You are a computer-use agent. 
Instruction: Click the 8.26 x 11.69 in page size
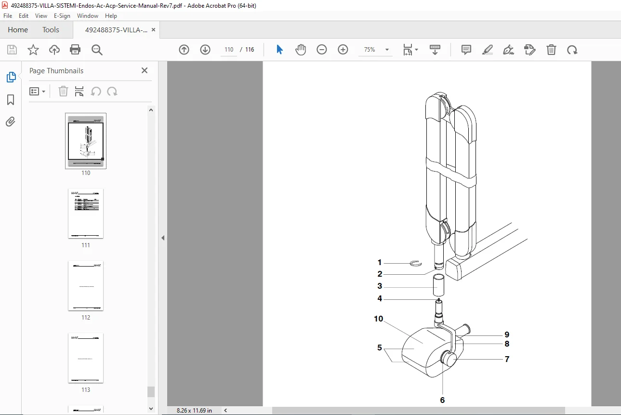coord(194,411)
